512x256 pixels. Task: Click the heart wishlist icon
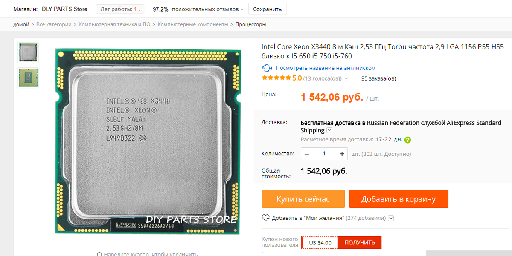[x=266, y=218]
